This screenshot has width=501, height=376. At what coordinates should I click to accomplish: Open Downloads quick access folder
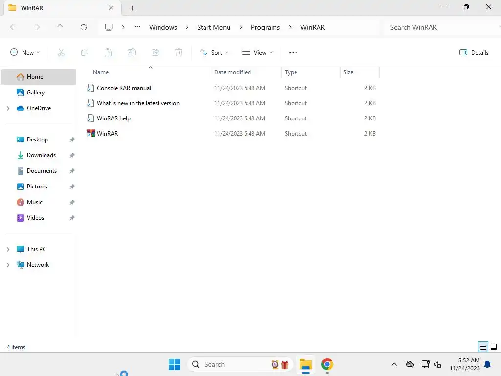click(x=41, y=155)
